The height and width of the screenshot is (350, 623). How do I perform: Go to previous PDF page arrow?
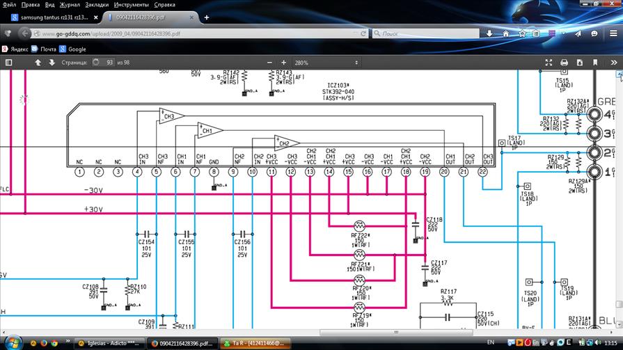tap(38, 63)
